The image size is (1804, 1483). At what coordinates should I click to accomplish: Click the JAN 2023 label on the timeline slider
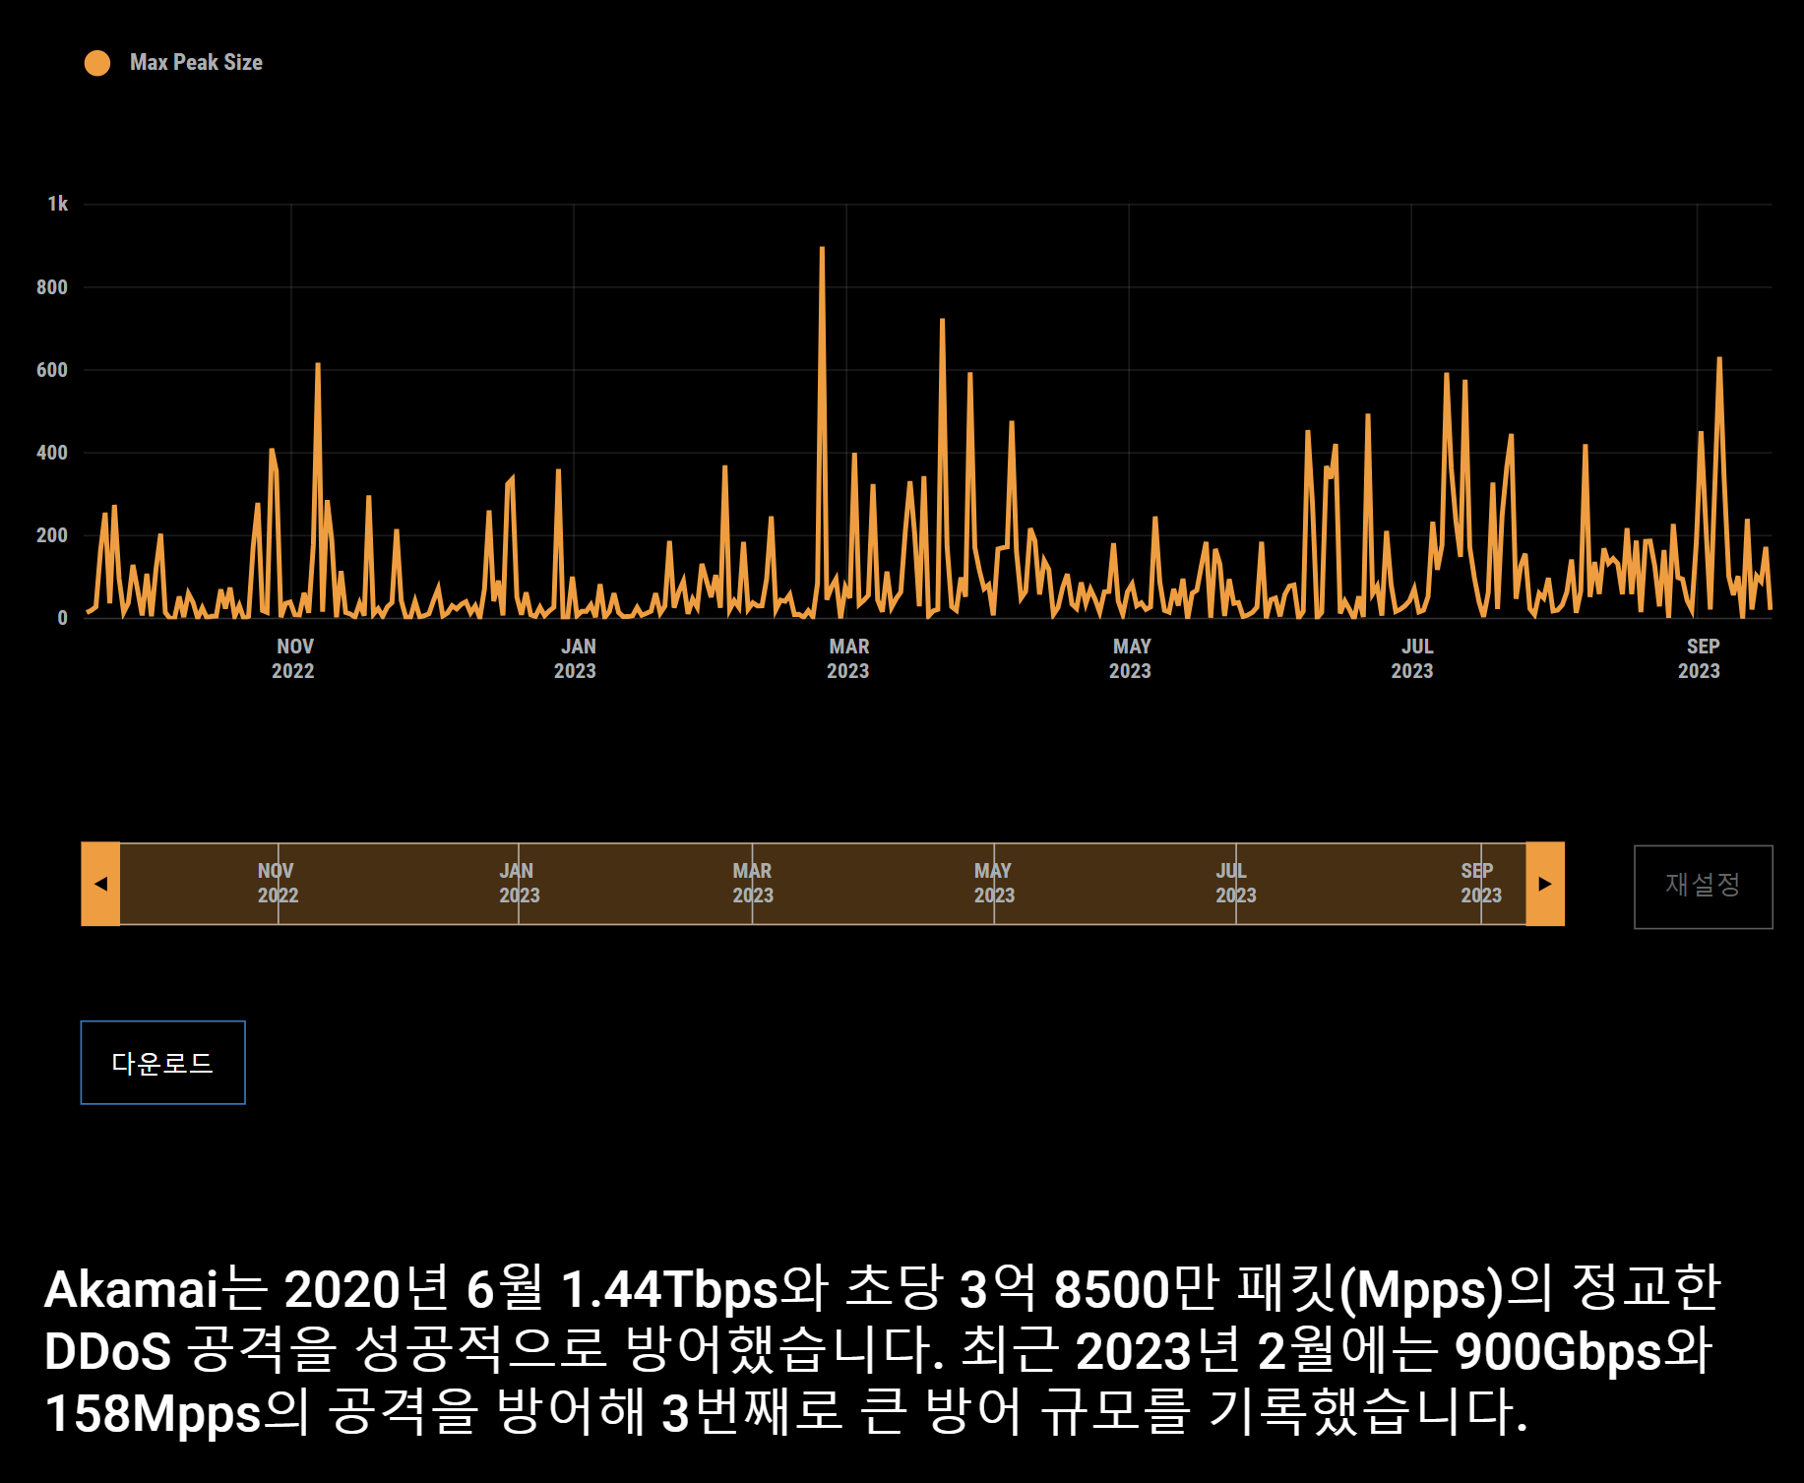[518, 882]
